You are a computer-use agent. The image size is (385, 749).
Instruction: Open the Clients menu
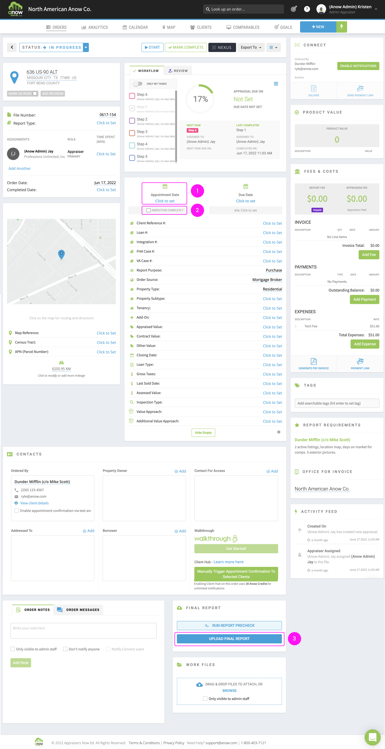pos(201,27)
